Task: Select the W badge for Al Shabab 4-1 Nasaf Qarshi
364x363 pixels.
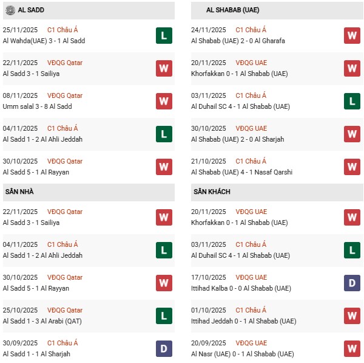Action: pos(352,167)
